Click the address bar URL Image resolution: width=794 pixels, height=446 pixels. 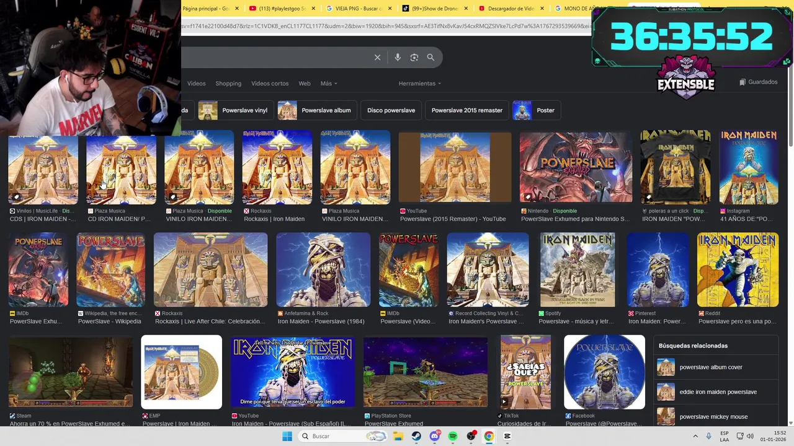click(x=386, y=27)
